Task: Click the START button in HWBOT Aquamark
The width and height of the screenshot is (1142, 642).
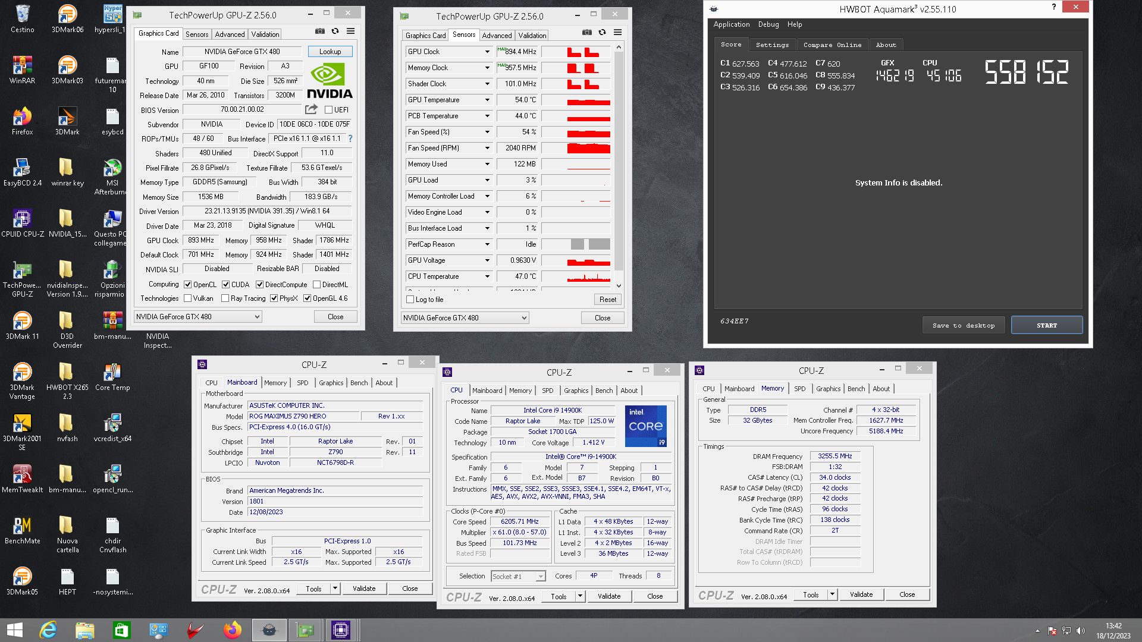Action: (x=1047, y=325)
